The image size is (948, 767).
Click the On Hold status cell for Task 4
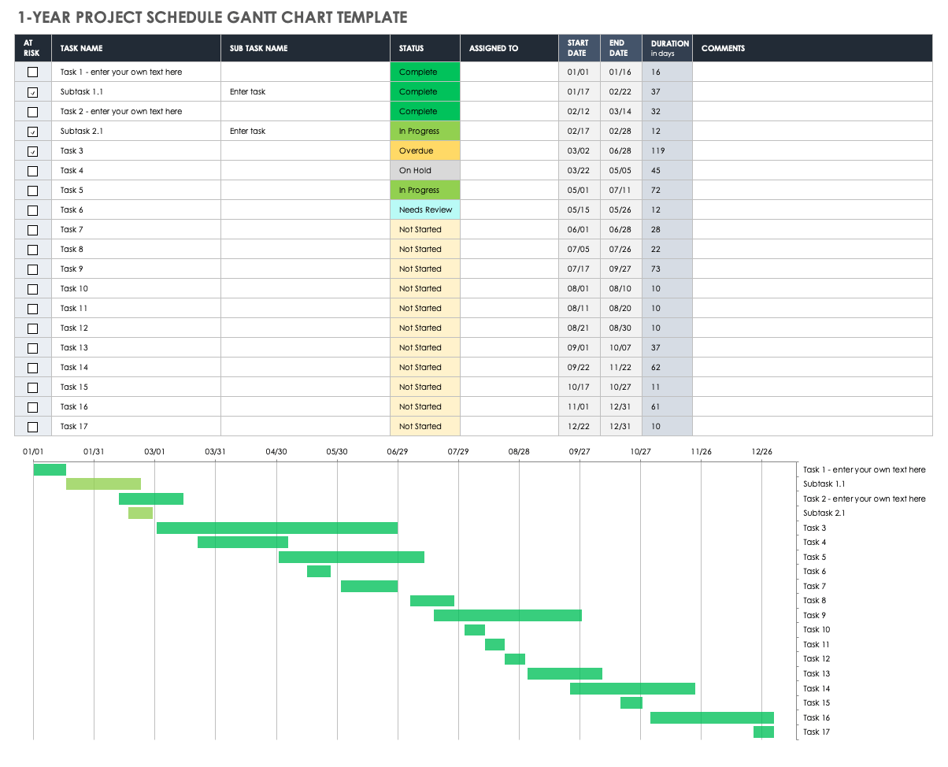tap(424, 170)
